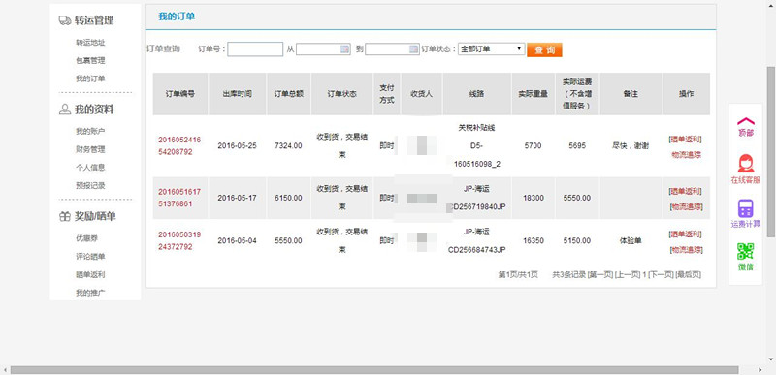Open 在线客服 online service icon
The width and height of the screenshot is (776, 375).
pyautogui.click(x=745, y=164)
